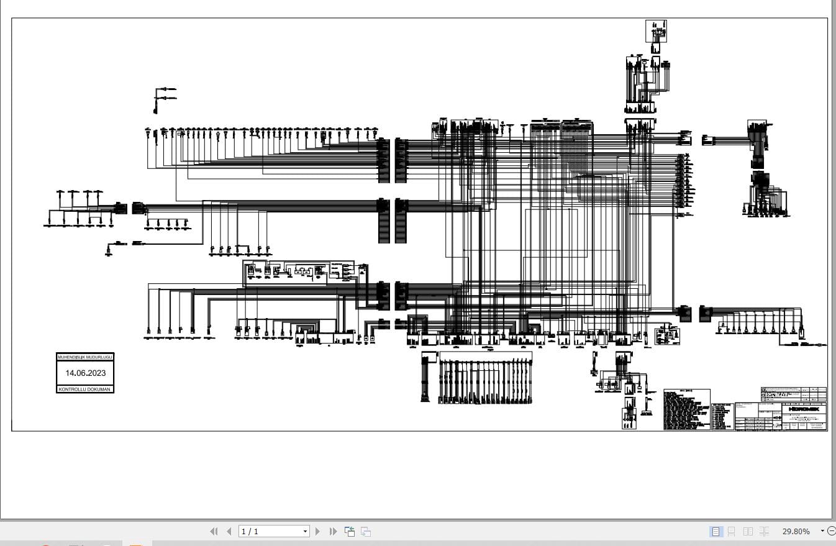Go back to the previous view
Image resolution: width=836 pixels, height=546 pixels.
click(350, 531)
